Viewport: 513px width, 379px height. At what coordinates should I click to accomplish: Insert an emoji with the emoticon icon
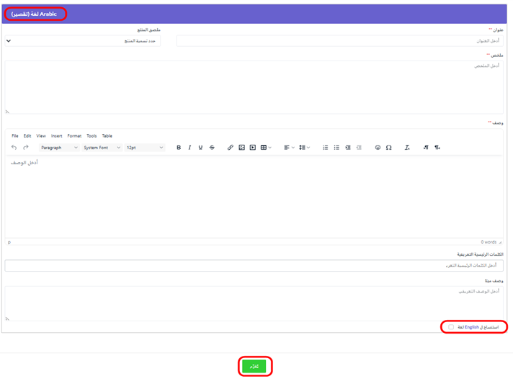tap(378, 148)
